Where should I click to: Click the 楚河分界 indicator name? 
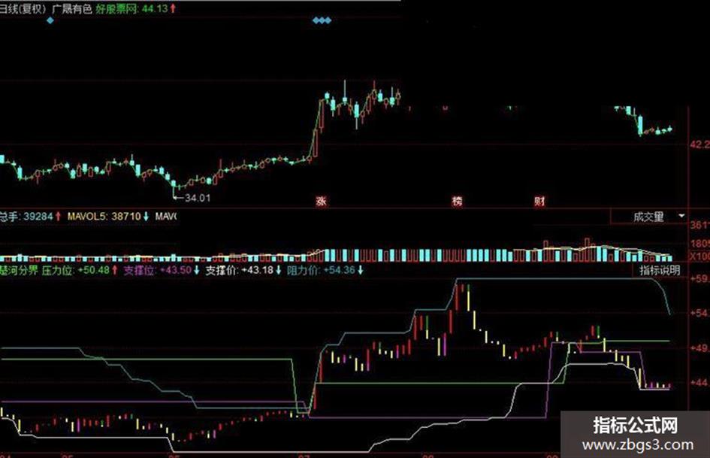19,271
